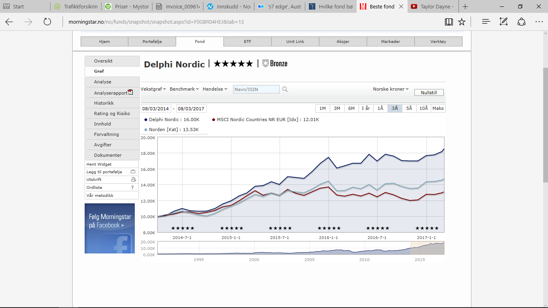Open the Unit Link navigation tab
The height and width of the screenshot is (308, 548).
[x=295, y=41]
